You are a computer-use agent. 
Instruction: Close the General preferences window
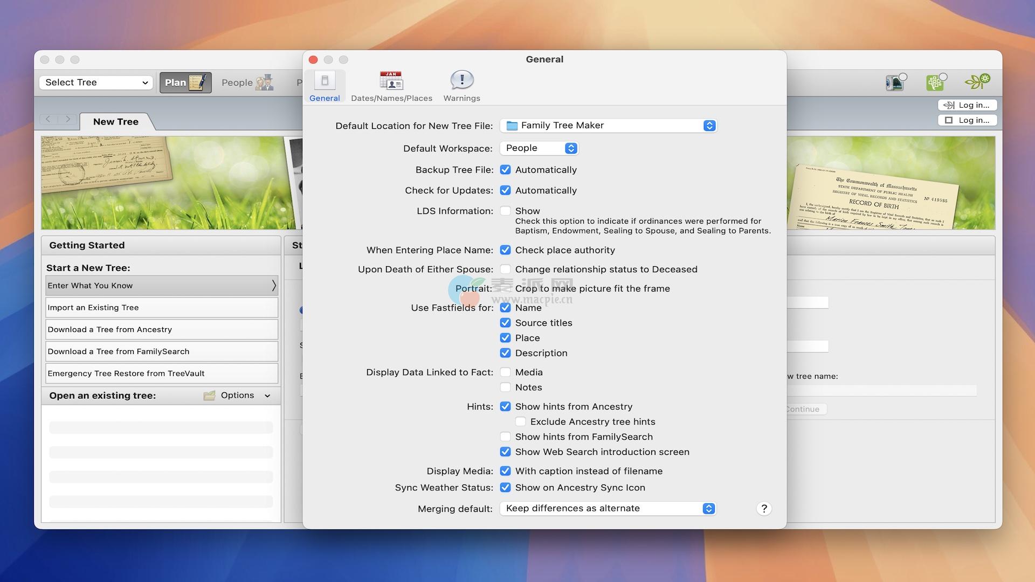point(313,60)
